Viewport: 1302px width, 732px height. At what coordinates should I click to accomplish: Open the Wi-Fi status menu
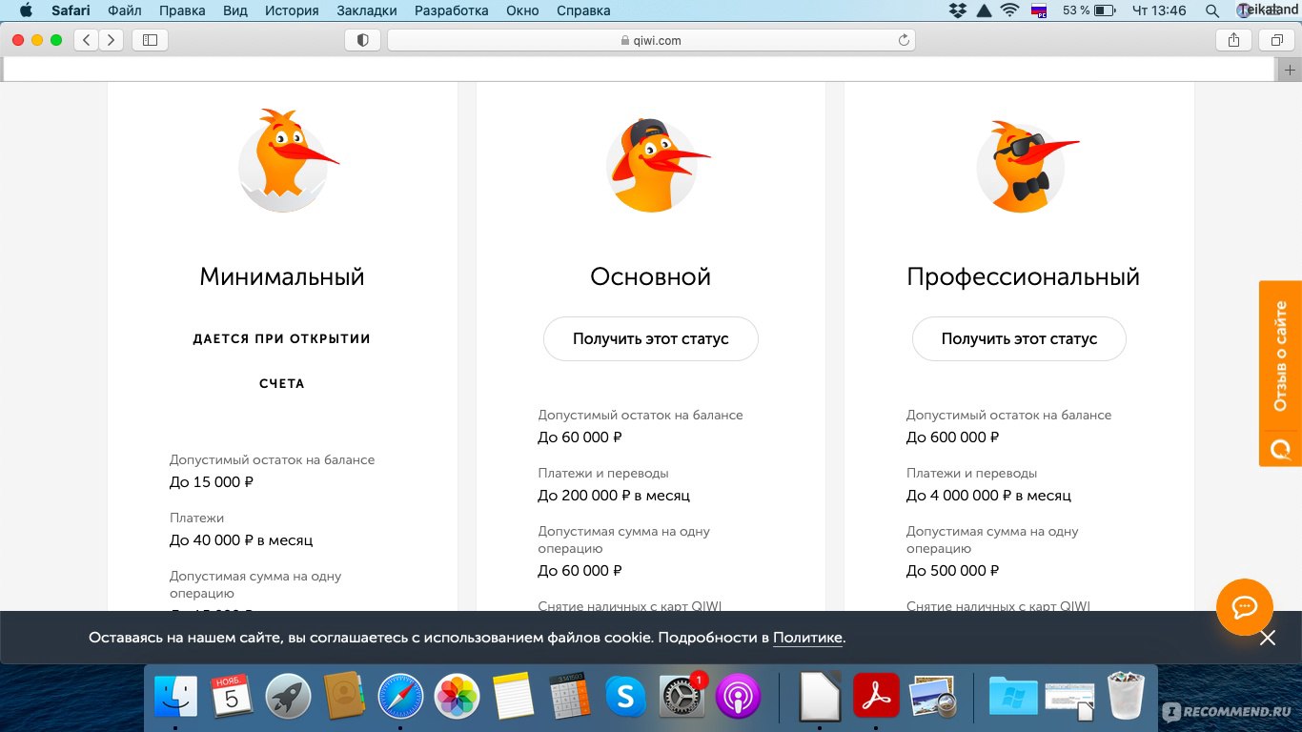[x=1010, y=10]
